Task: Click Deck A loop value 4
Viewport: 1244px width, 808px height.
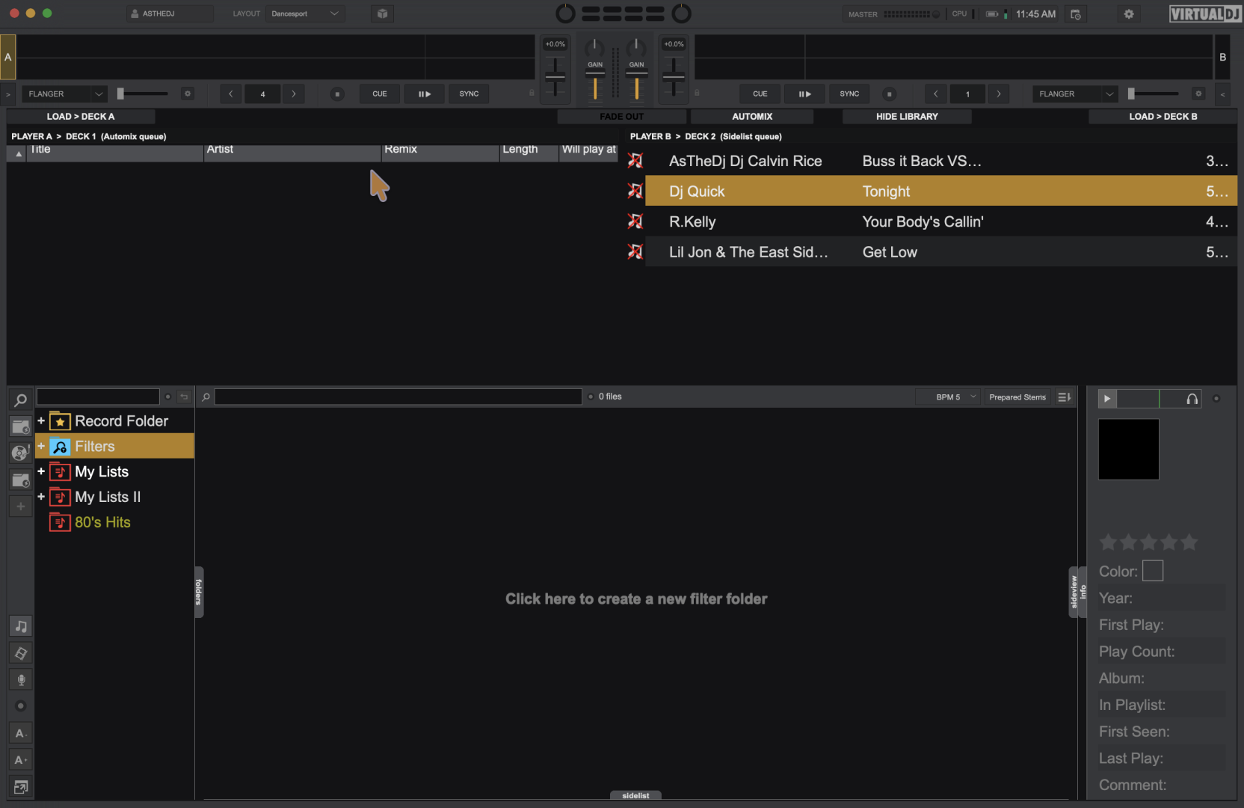Action: point(262,94)
